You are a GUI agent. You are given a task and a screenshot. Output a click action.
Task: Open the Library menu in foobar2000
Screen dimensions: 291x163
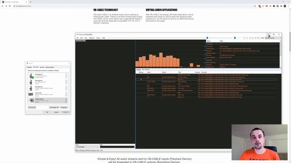[98, 38]
